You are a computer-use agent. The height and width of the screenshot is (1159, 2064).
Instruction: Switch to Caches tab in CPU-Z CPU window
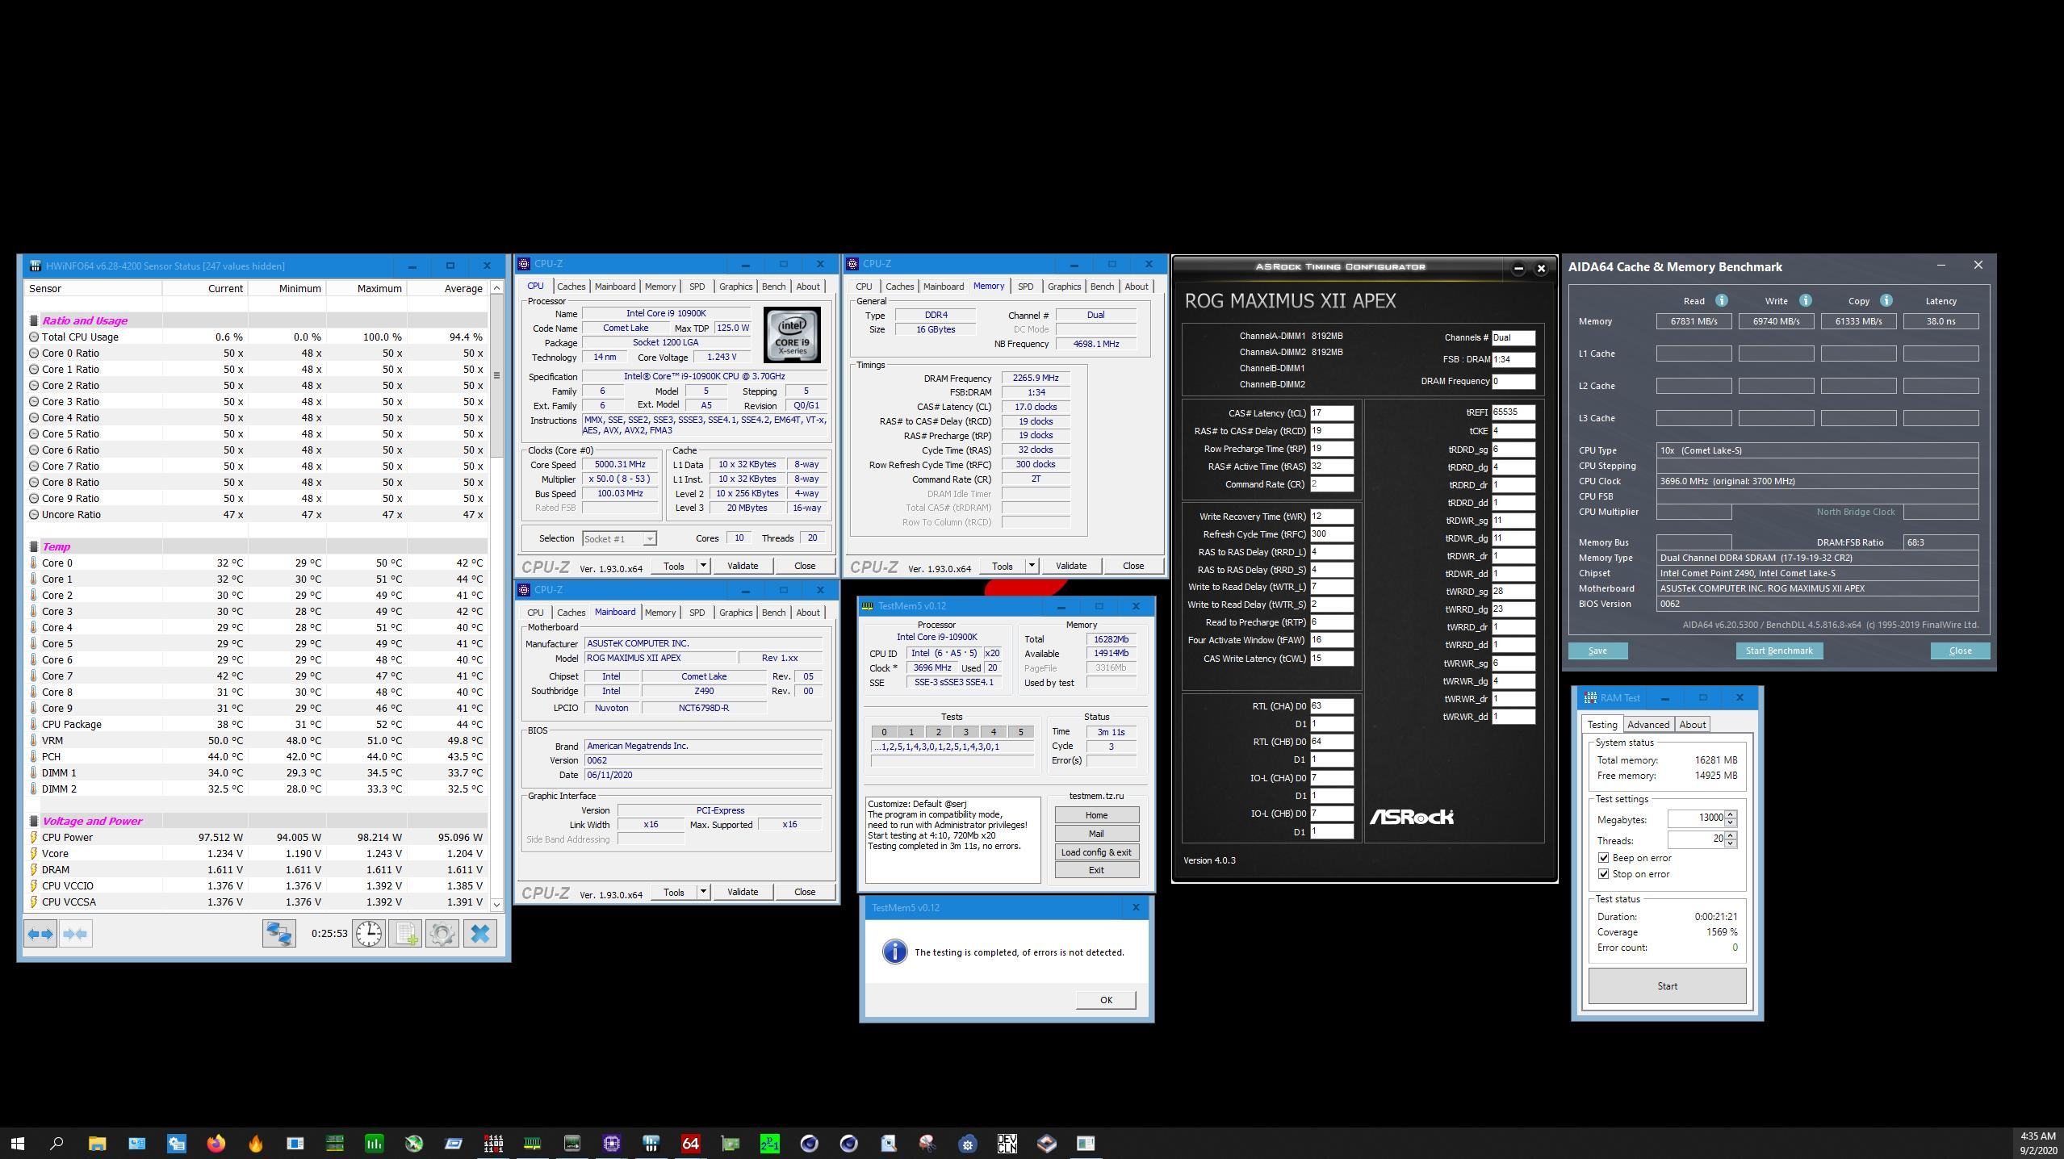pos(571,287)
